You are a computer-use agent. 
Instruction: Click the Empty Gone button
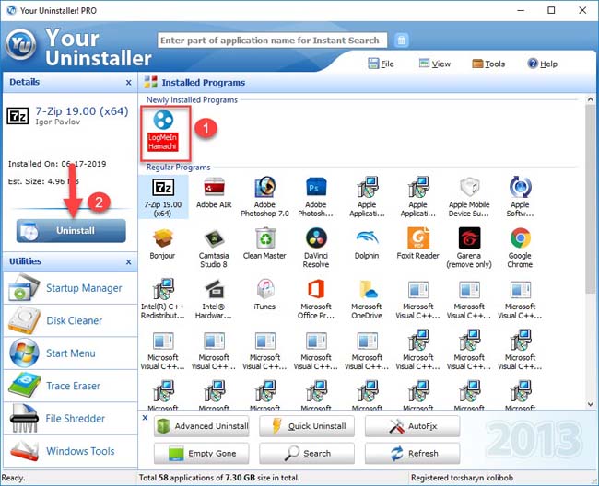[x=202, y=453]
